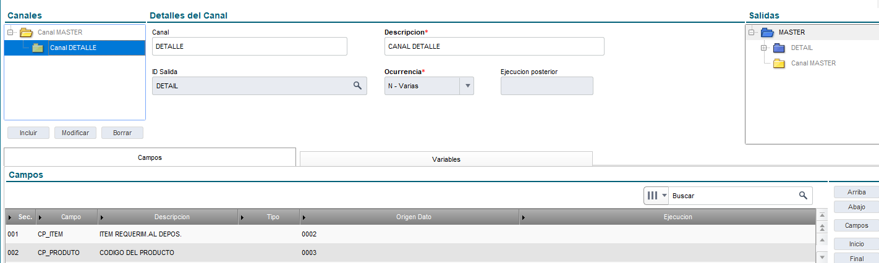Select DETAIL in the Salidas tree
The height and width of the screenshot is (263, 879).
click(802, 48)
